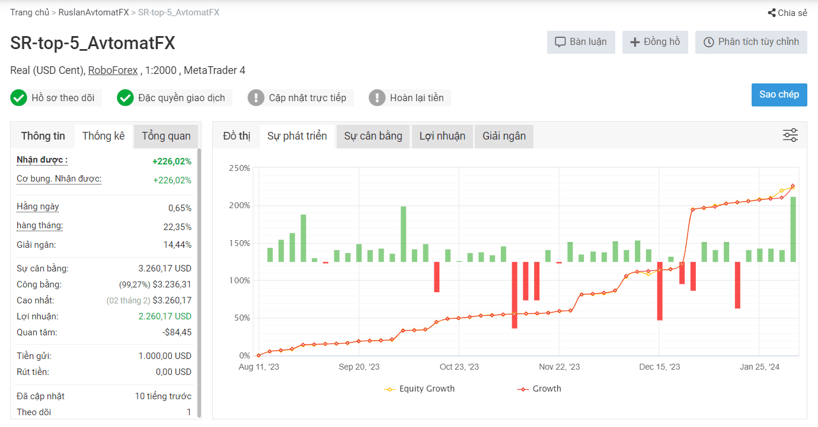Toggle Equity Growth series in chart legend
818x427 pixels.
tap(420, 389)
